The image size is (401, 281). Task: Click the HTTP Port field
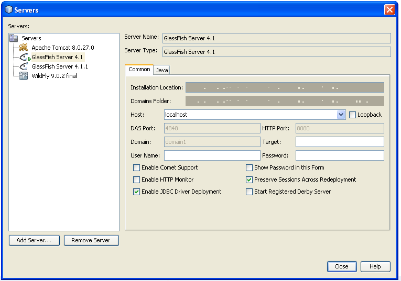(x=340, y=128)
